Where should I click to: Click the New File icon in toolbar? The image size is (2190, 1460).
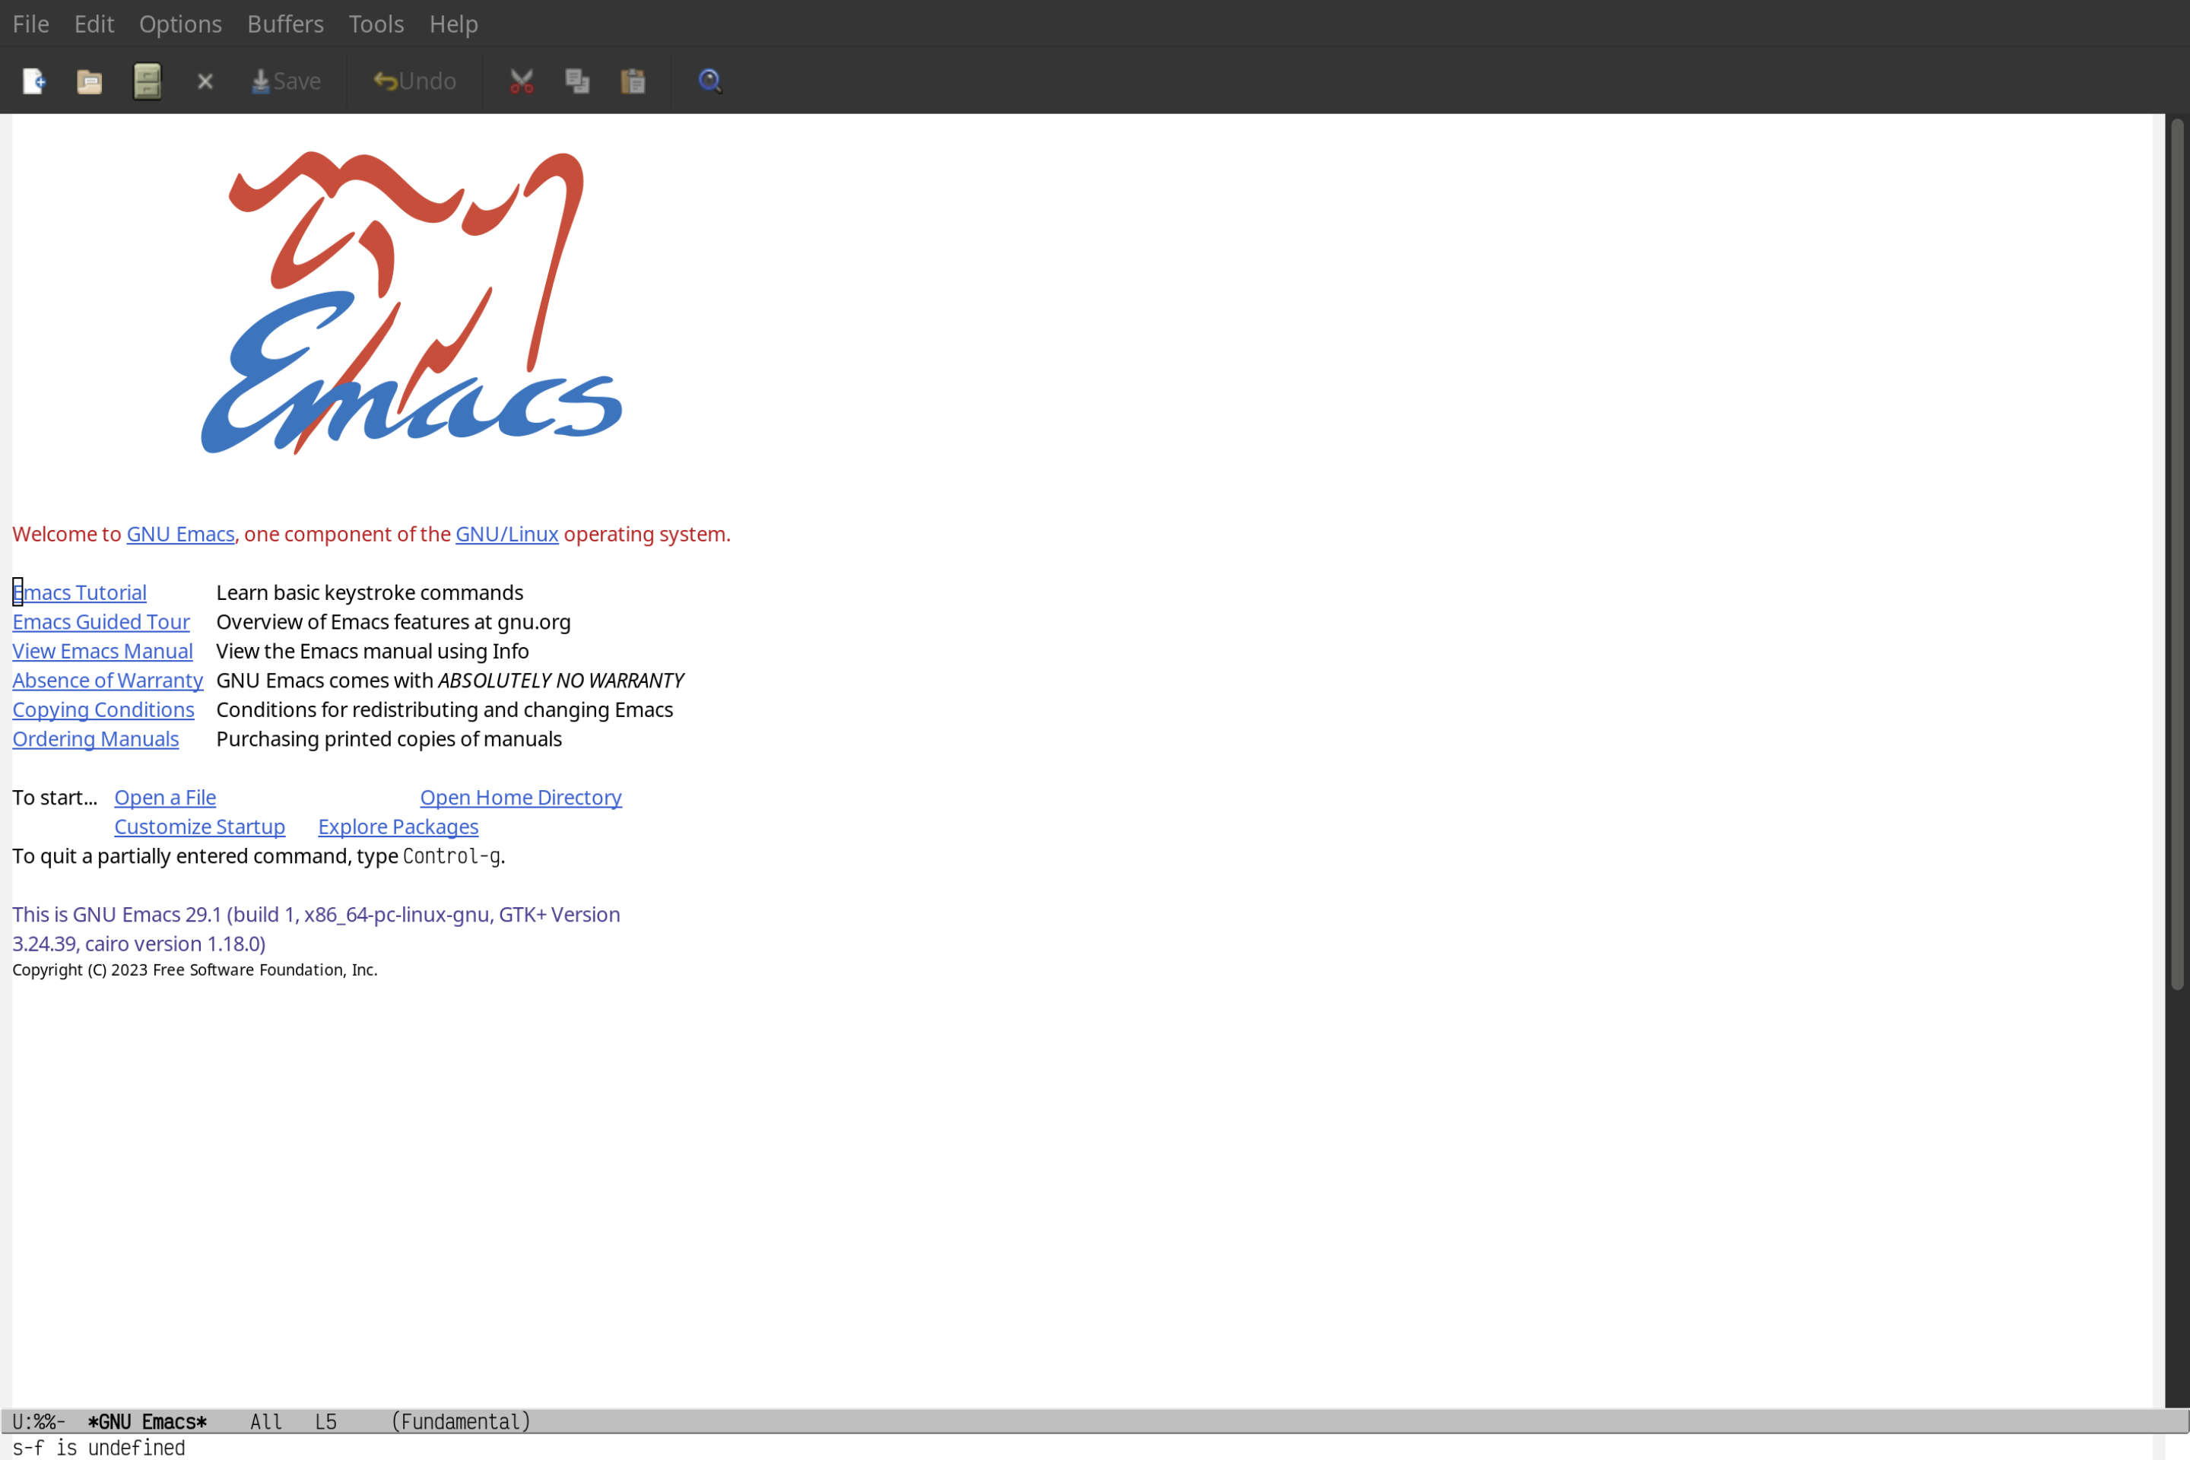pyautogui.click(x=33, y=80)
